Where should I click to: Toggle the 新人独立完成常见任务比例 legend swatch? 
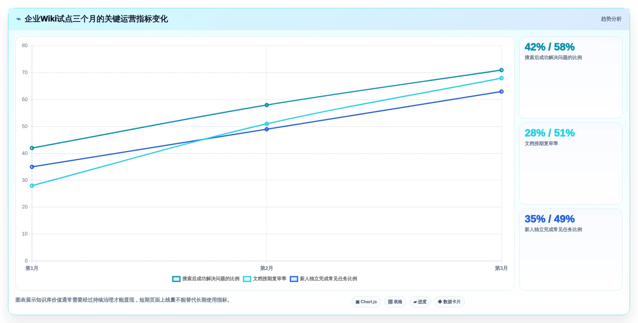click(x=294, y=279)
